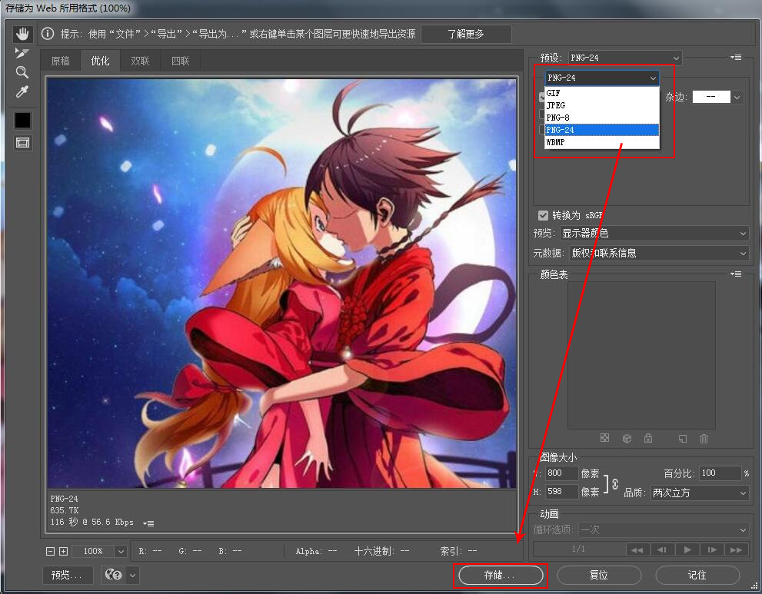762x594 pixels.
Task: Switch to the 四联 tab
Action: 180,61
